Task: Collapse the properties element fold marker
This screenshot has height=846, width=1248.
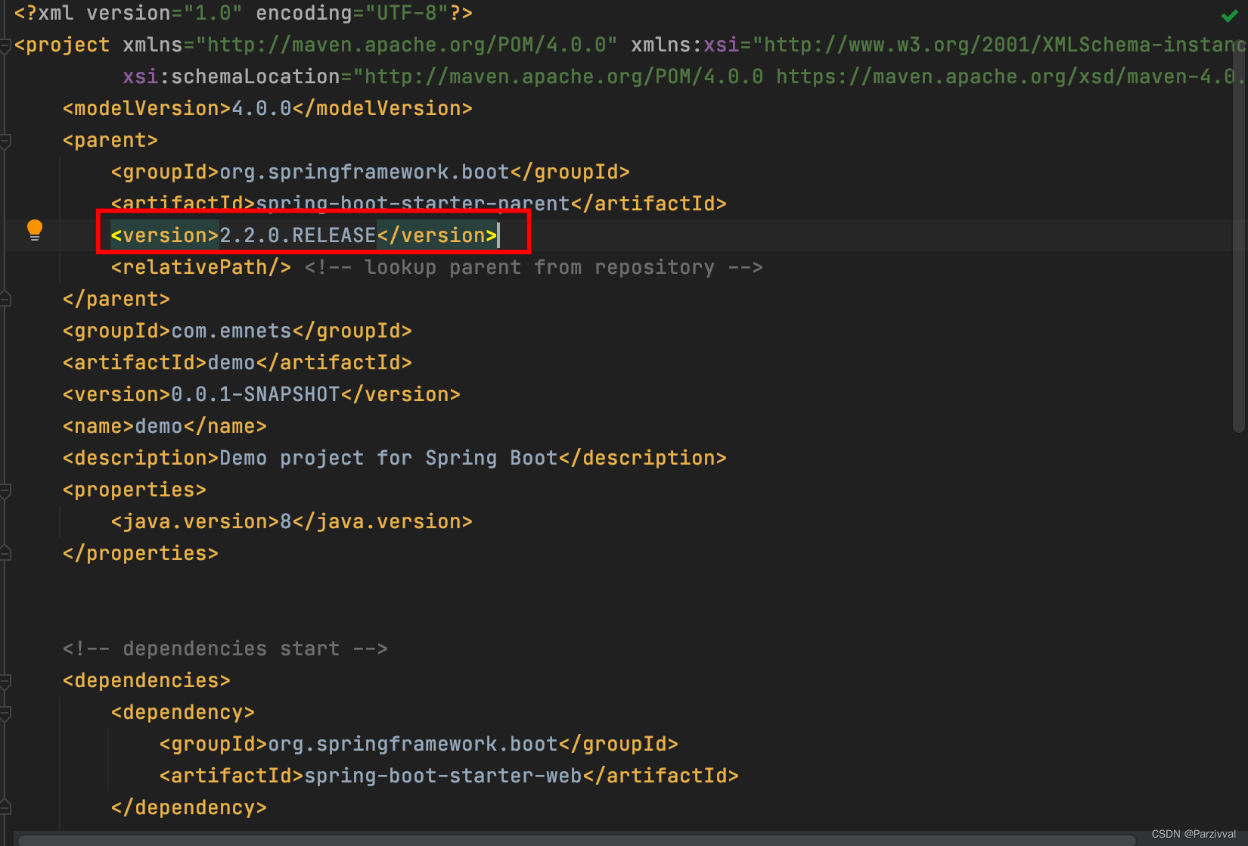Action: pos(5,491)
